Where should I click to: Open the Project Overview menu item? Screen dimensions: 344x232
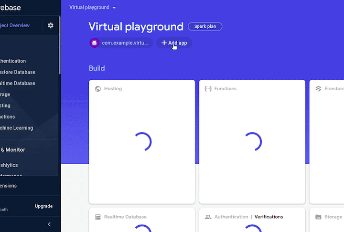[x=15, y=25]
